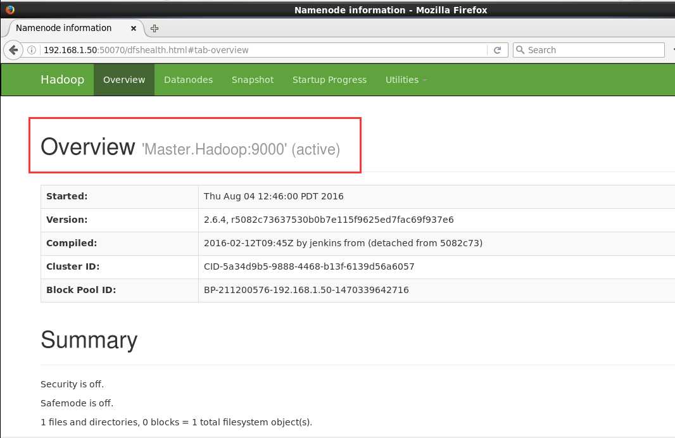
Task: Select the 2016-02-12T09:45Z by jenkins value
Action: [343, 243]
